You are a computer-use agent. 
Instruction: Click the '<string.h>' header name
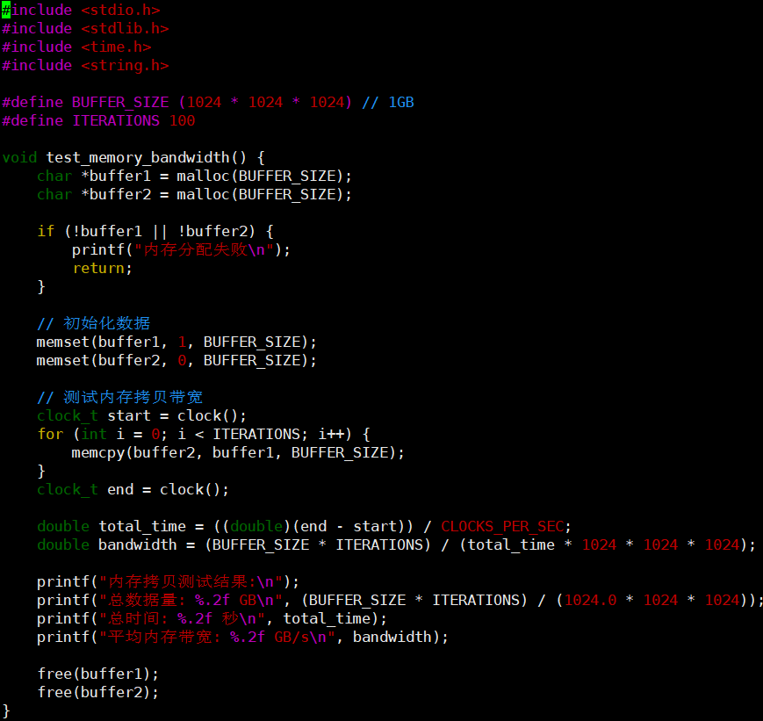(125, 65)
